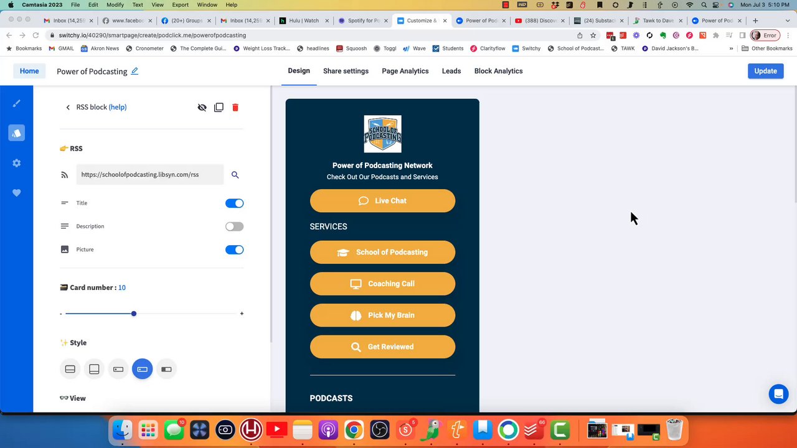Open the Page Analytics tab
797x448 pixels.
pos(405,71)
